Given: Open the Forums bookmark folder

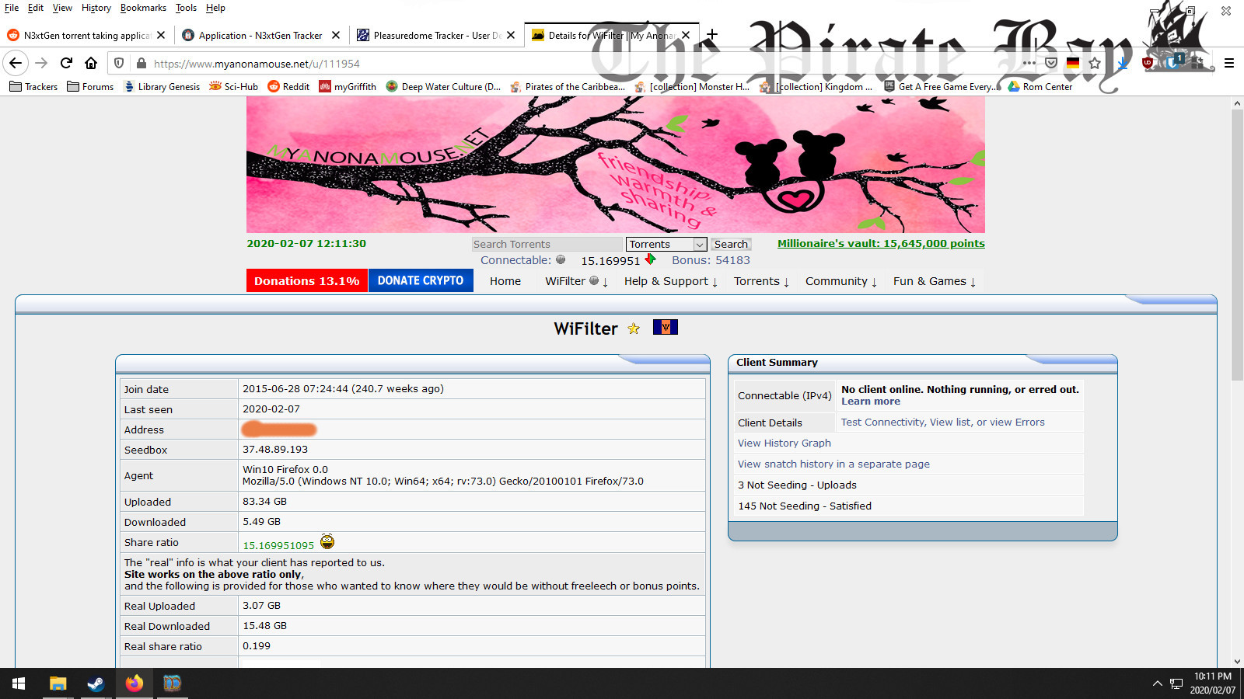Looking at the screenshot, I should click(91, 86).
